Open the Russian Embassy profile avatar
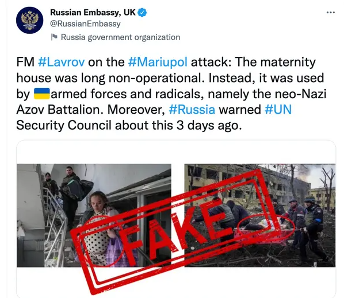This screenshot has height=298, width=344. point(29,20)
